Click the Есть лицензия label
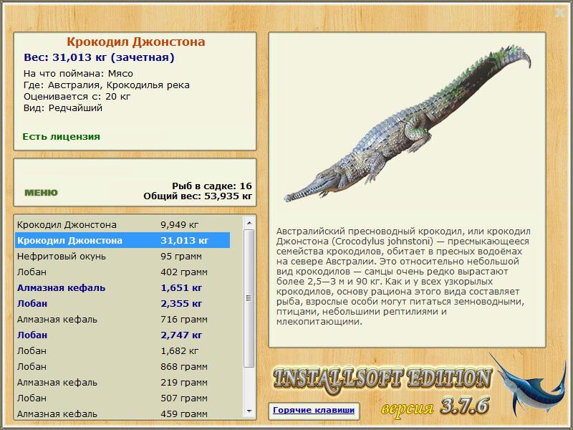 (x=61, y=136)
